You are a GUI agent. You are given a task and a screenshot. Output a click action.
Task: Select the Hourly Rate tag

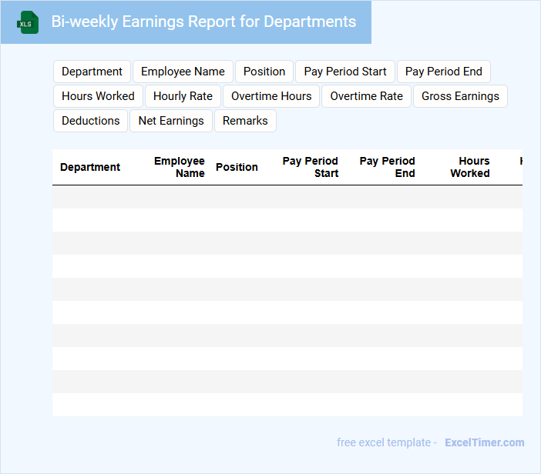click(183, 96)
